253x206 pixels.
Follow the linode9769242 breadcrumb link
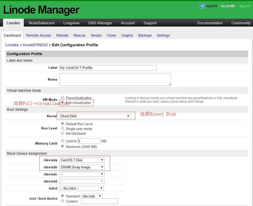pos(35,45)
